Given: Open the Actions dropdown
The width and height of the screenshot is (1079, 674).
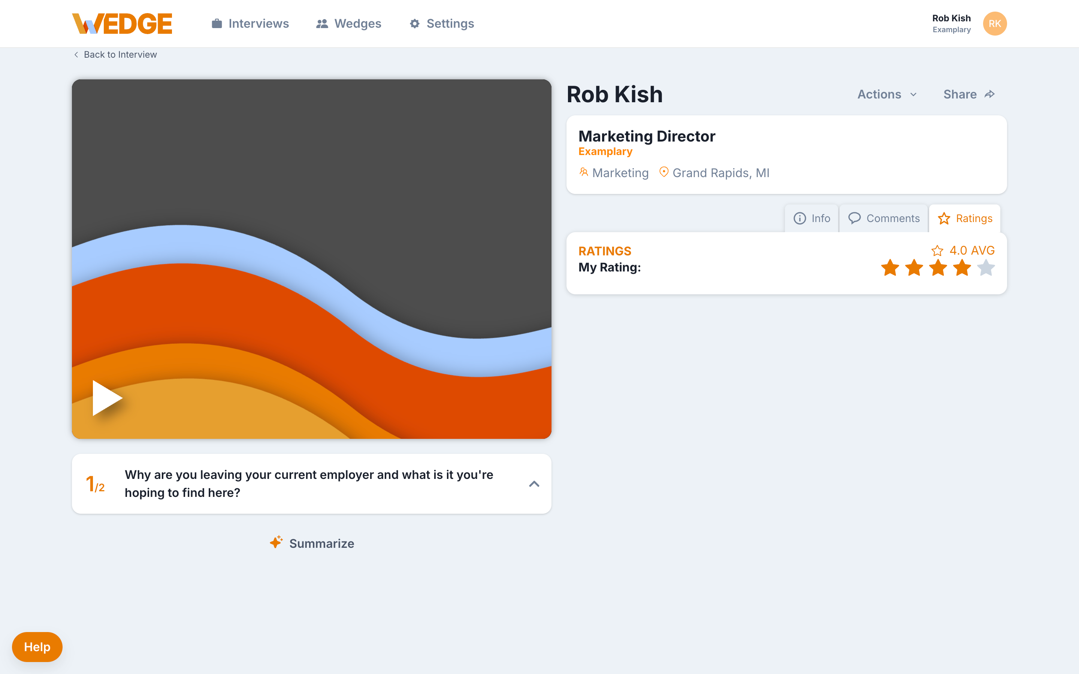Looking at the screenshot, I should coord(887,94).
